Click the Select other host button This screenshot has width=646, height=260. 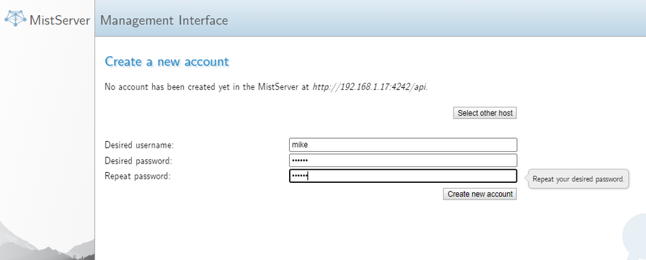pos(485,113)
